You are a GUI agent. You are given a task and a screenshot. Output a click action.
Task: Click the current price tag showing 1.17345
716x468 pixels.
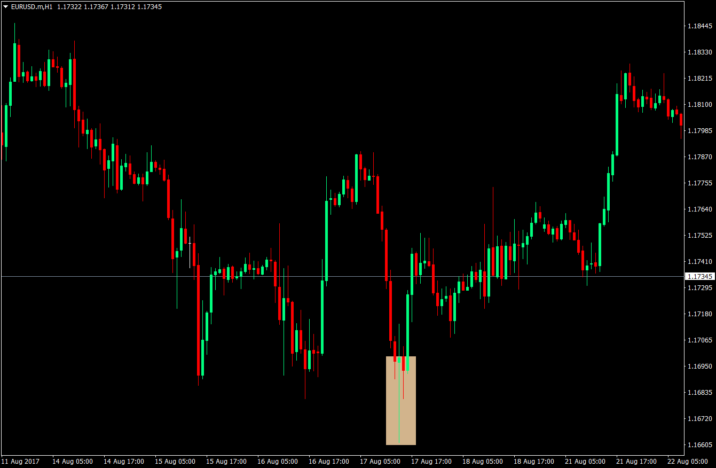(700, 276)
